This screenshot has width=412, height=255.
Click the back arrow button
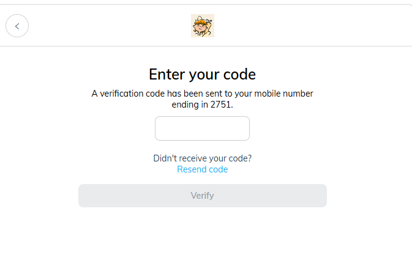(17, 26)
